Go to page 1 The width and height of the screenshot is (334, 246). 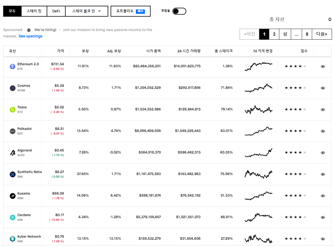click(264, 34)
